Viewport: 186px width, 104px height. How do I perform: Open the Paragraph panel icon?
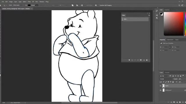(157, 18)
